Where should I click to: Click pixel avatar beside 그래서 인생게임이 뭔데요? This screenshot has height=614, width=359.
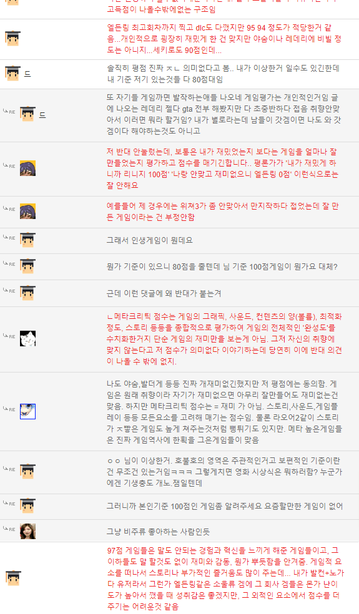click(x=28, y=240)
